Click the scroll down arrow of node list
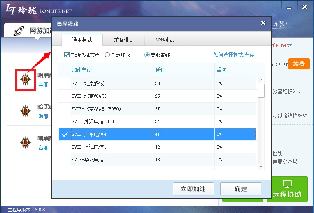The image size is (314, 213). click(261, 167)
